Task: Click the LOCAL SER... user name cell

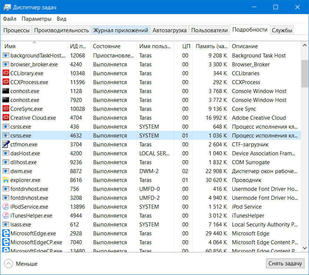Action: point(154,153)
